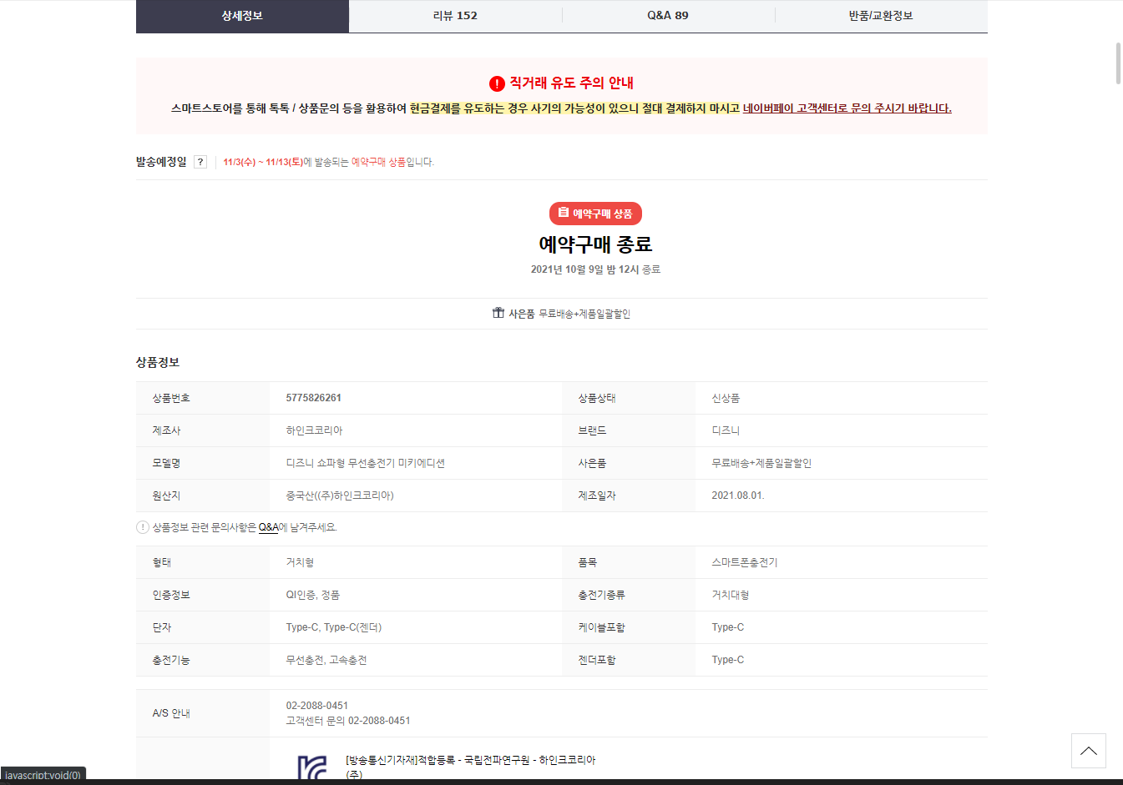Screen dimensions: 1123x785
Task: Open the 상세정보 tab
Action: point(242,16)
